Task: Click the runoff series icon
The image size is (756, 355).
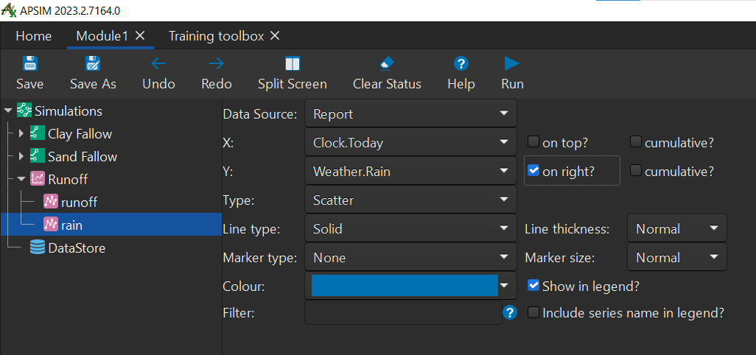Action: point(51,202)
